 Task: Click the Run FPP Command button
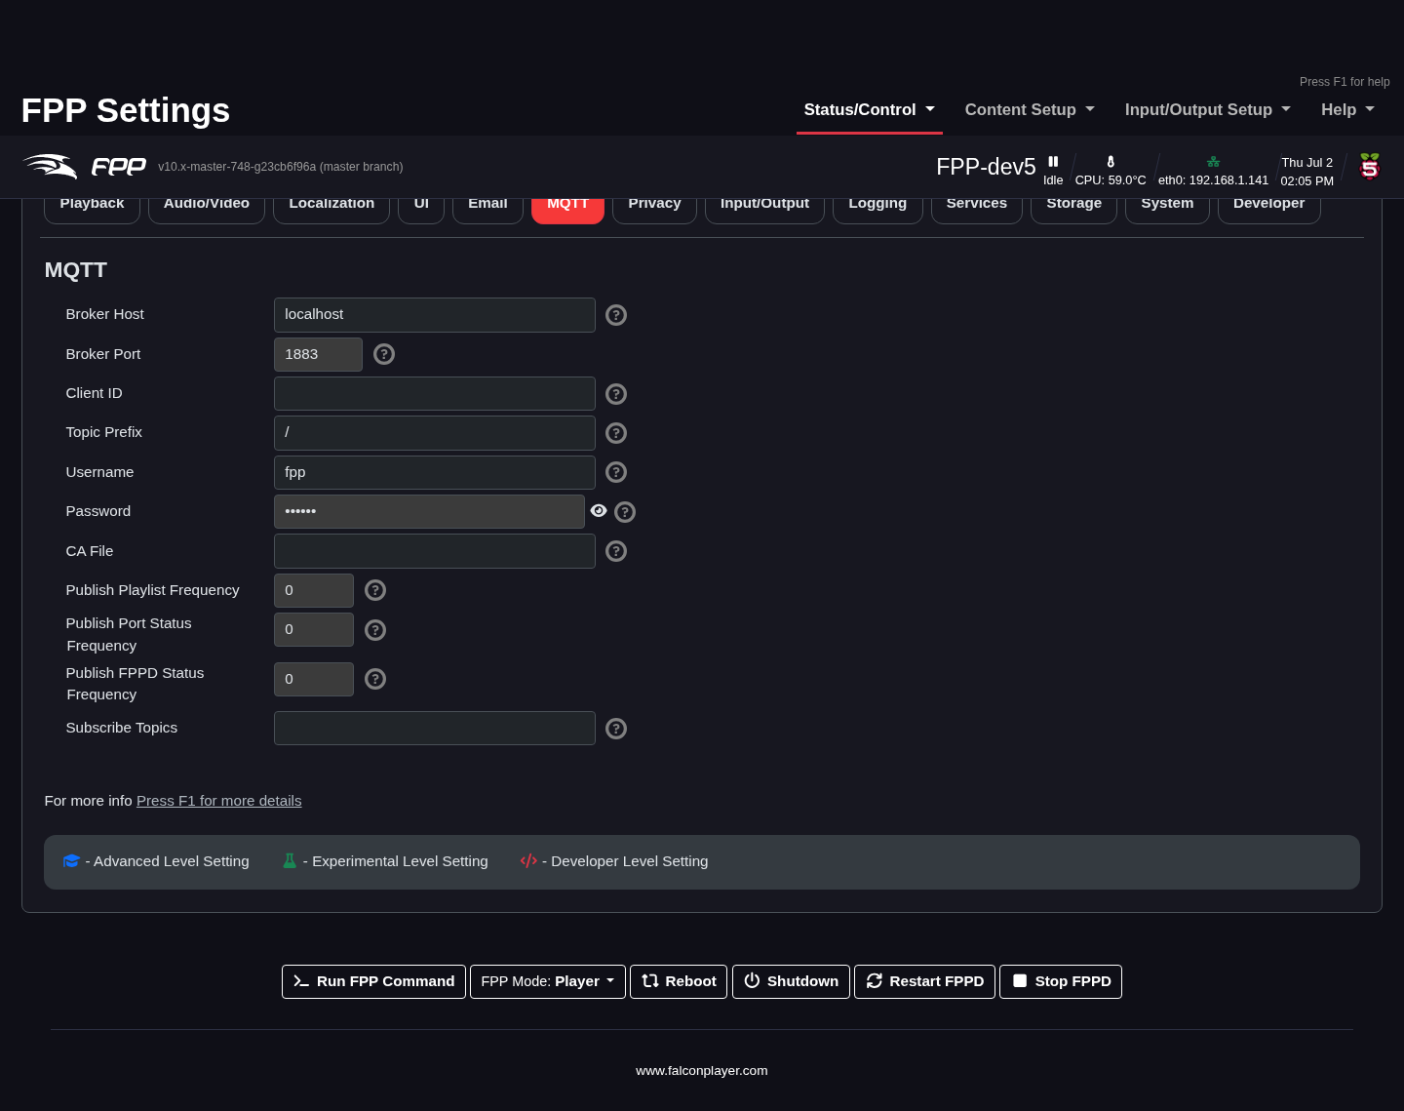[x=373, y=981]
